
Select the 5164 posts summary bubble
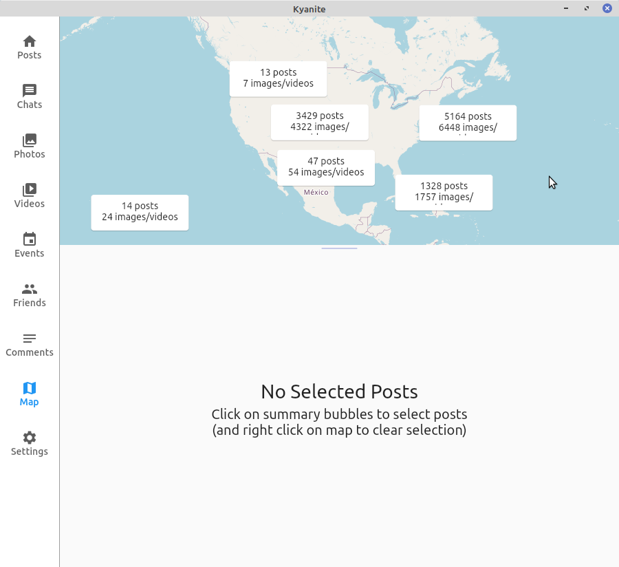click(x=468, y=122)
